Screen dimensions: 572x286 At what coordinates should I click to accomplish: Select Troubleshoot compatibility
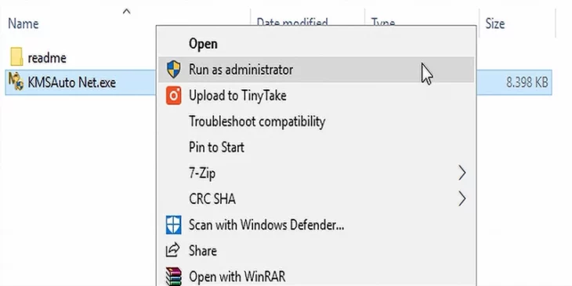click(317, 121)
